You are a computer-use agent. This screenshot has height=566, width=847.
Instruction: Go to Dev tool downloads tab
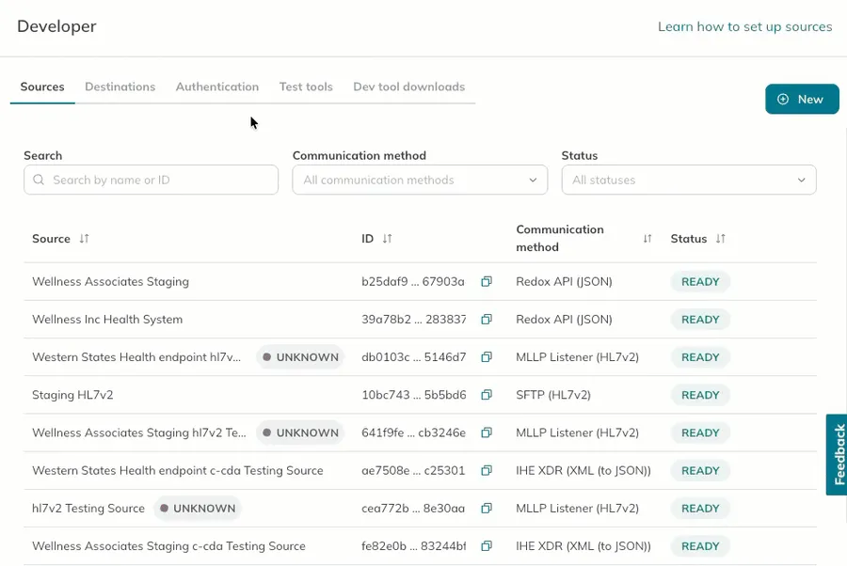tap(409, 86)
